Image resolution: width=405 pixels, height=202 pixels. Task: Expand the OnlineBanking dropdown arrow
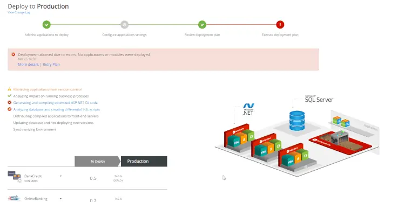[61, 199]
